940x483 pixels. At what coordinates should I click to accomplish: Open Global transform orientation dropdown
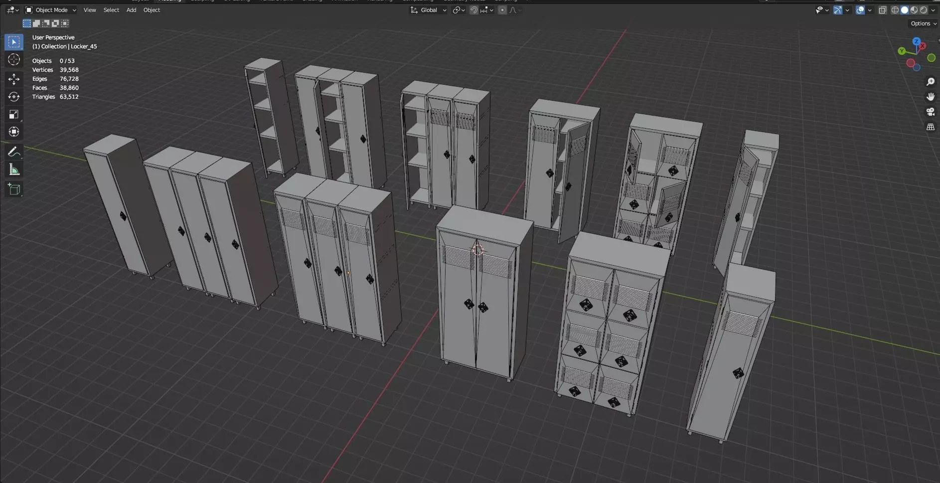[x=428, y=10]
